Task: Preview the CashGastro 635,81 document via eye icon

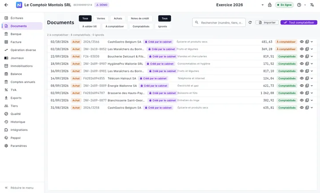Action: tap(302, 108)
